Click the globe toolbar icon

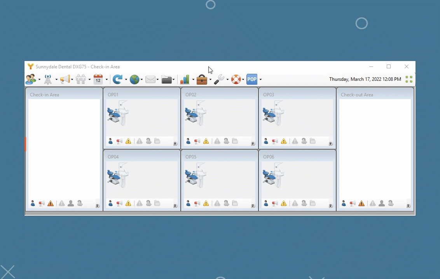click(x=134, y=80)
